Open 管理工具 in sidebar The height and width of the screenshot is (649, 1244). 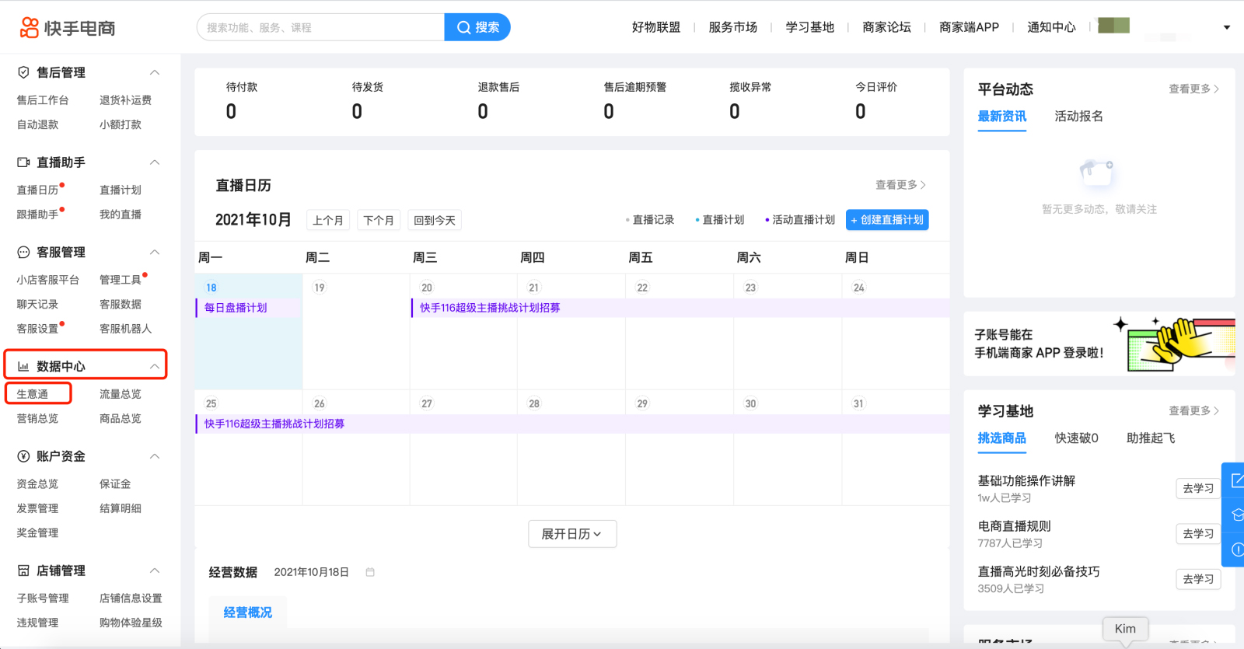point(121,280)
